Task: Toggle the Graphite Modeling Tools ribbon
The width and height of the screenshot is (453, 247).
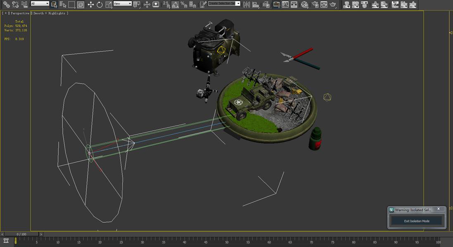Action: click(x=276, y=4)
